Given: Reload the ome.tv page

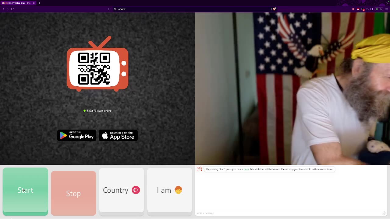Looking at the screenshot, I should click(x=12, y=9).
